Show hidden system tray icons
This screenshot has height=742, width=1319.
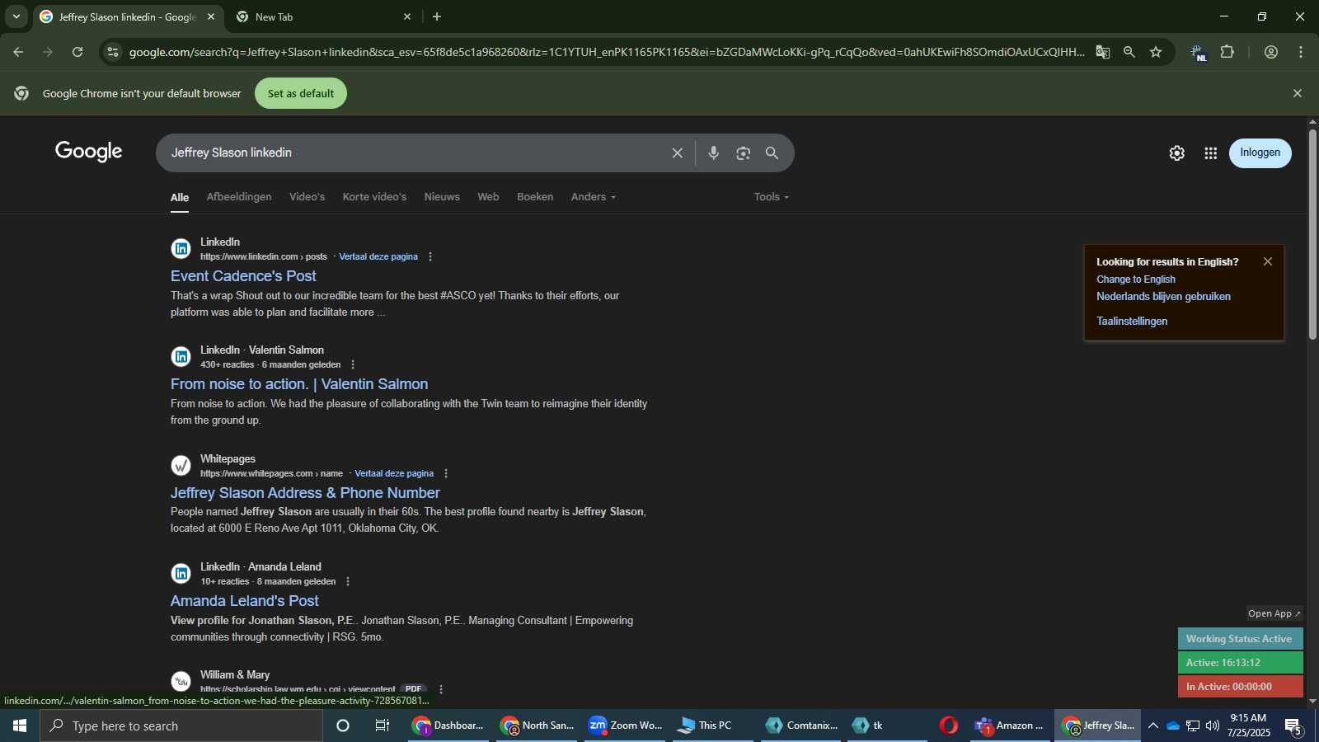click(1153, 726)
